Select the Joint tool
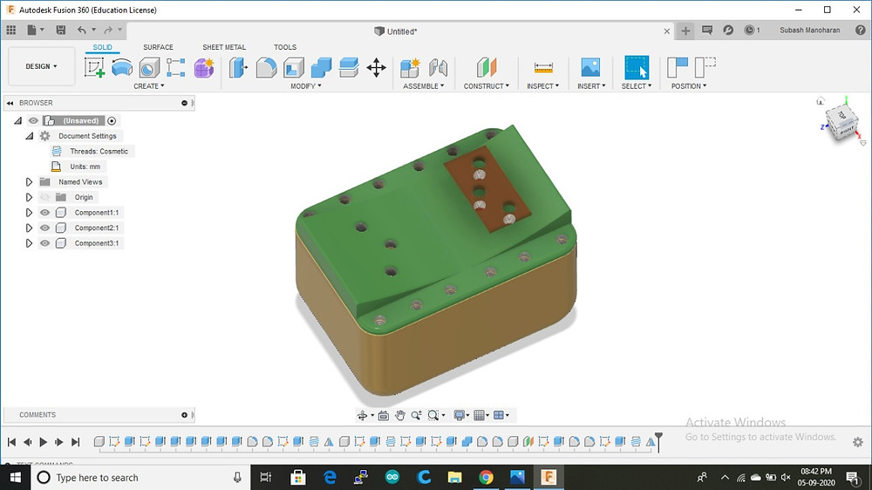The image size is (872, 490). tap(439, 68)
